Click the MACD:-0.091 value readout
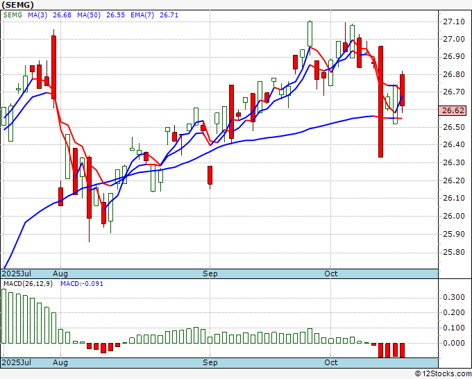The image size is (472, 379). 82,284
